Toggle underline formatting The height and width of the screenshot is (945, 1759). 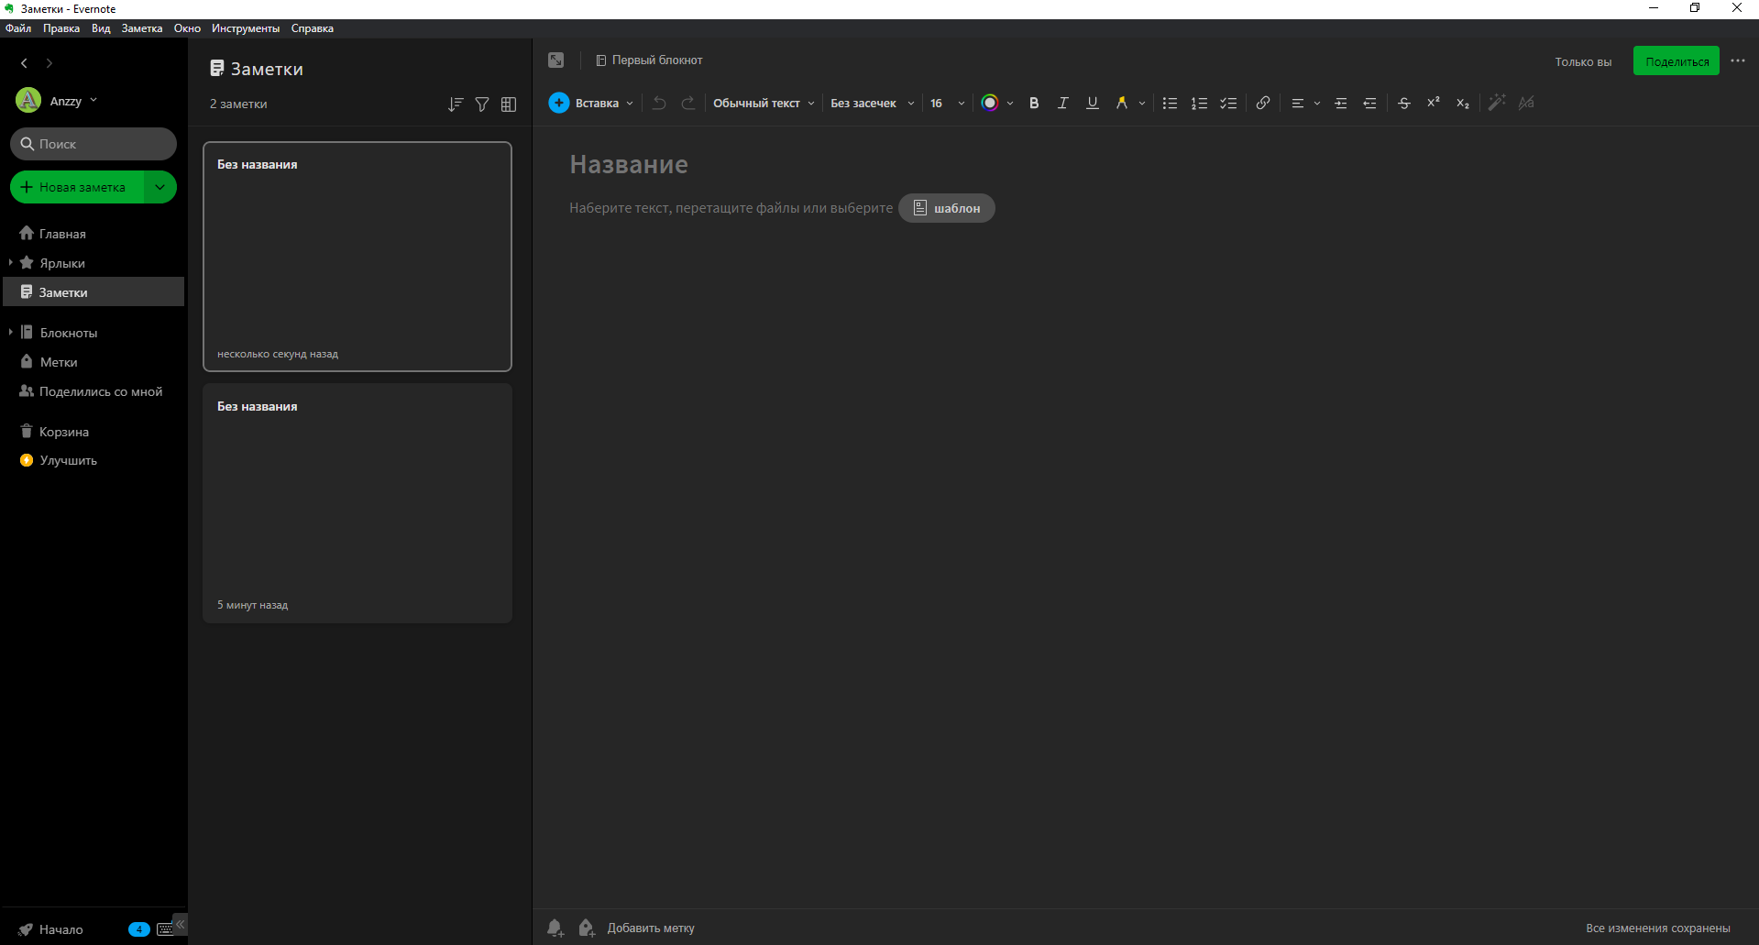tap(1092, 103)
